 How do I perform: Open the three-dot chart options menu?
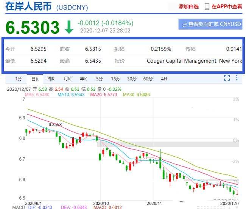(x=237, y=78)
